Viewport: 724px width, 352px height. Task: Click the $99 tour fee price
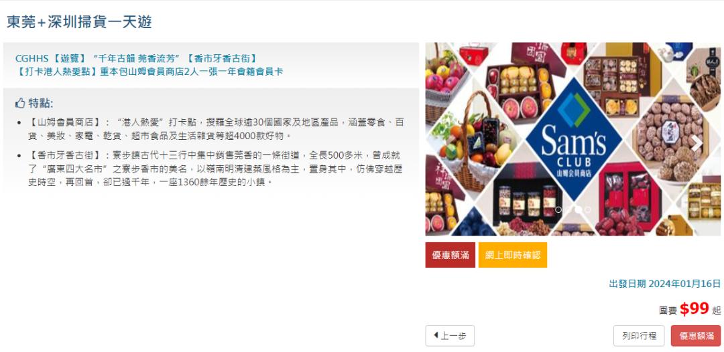pos(694,309)
